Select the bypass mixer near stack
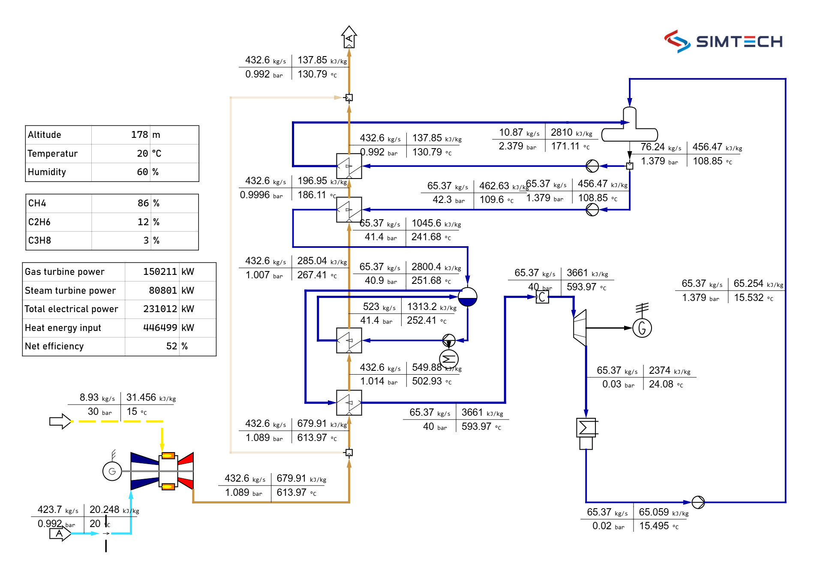 point(349,98)
